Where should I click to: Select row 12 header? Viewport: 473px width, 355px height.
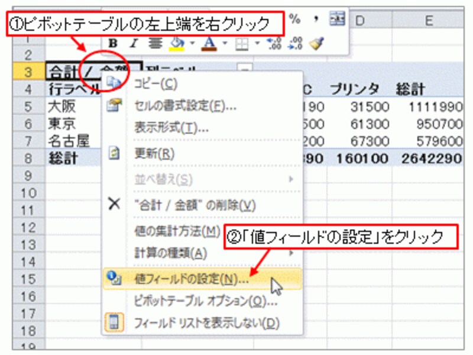28,227
